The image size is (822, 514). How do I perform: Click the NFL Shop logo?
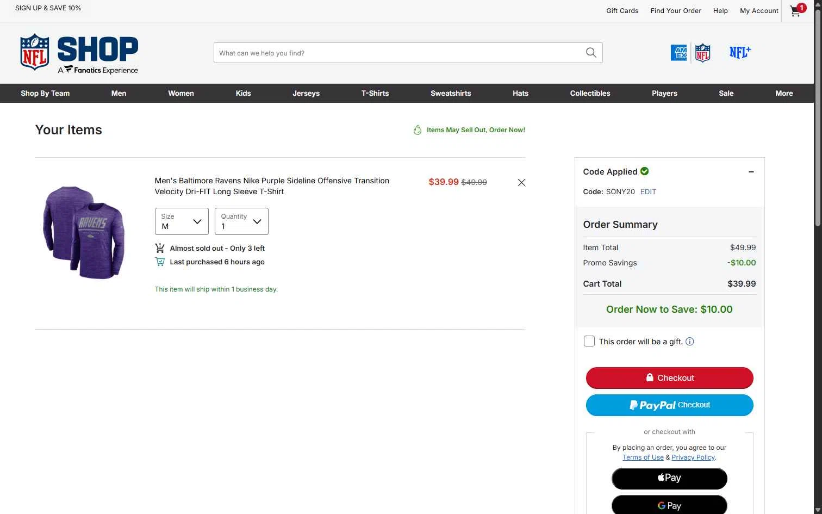[79, 53]
